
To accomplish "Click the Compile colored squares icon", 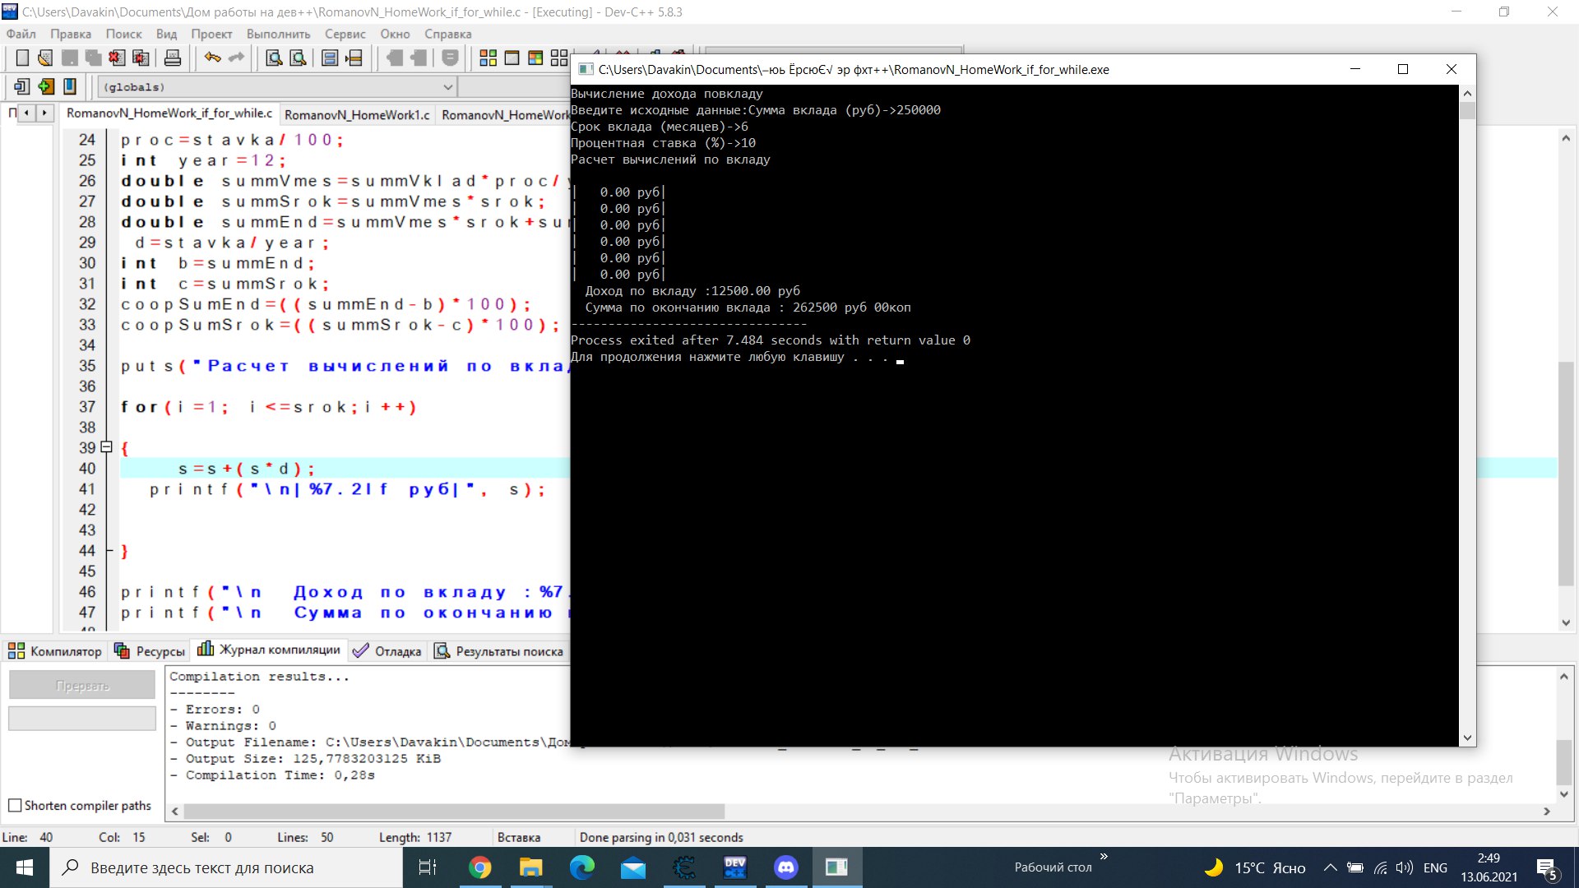I will coord(488,58).
